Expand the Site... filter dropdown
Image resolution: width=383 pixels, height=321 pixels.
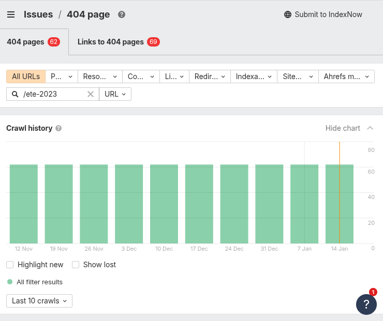click(298, 77)
